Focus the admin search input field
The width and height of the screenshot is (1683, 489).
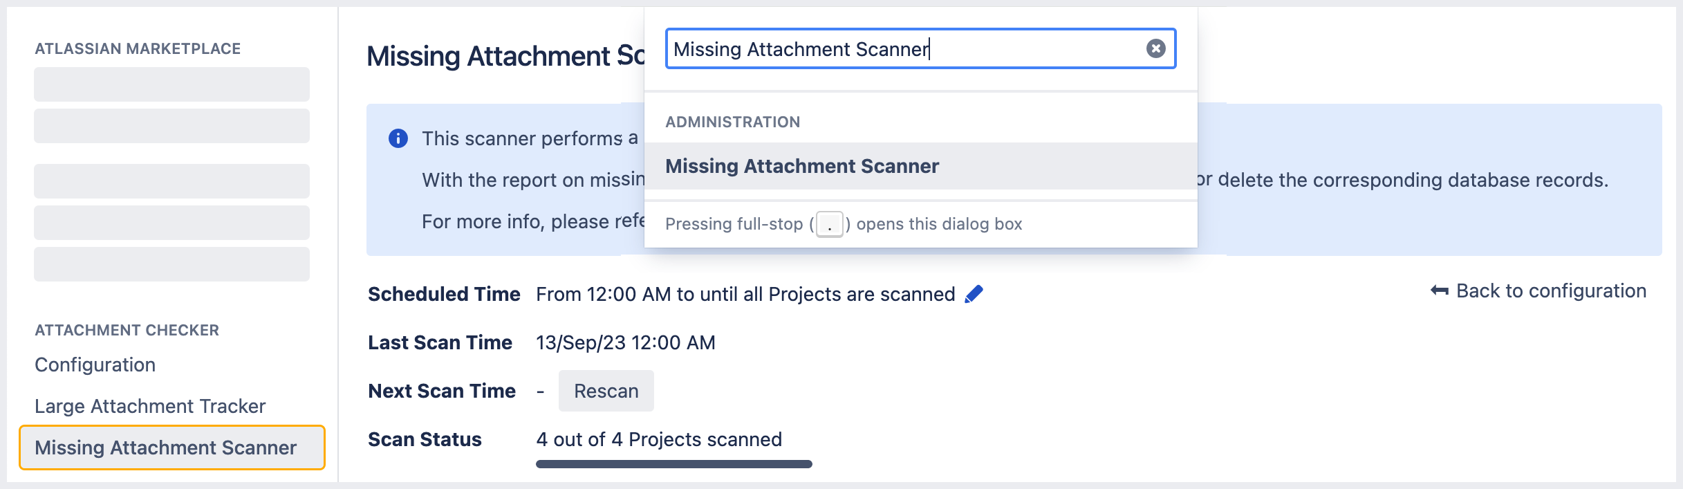899,48
